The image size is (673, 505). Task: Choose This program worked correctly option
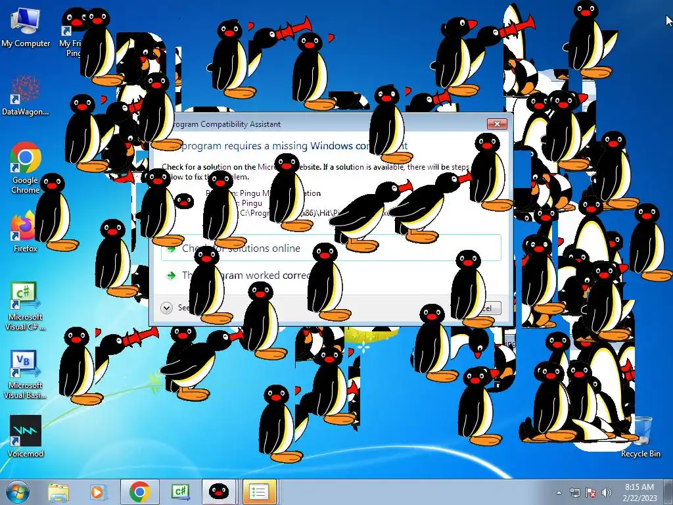tap(331, 276)
